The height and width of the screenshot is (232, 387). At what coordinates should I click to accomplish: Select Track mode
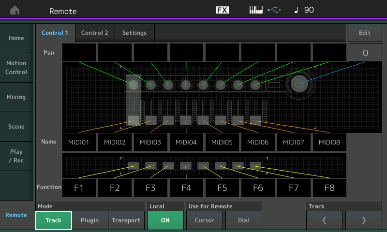point(54,220)
